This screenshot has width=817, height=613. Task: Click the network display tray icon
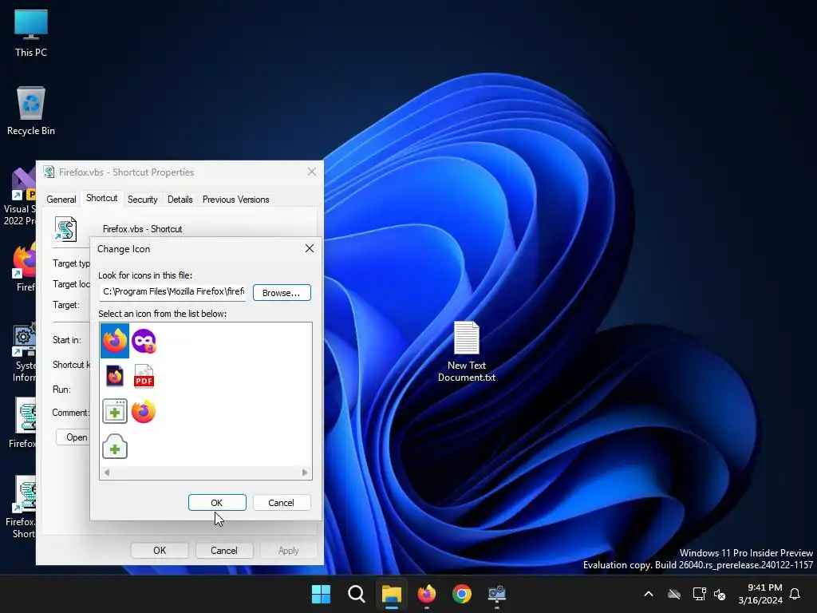point(699,594)
